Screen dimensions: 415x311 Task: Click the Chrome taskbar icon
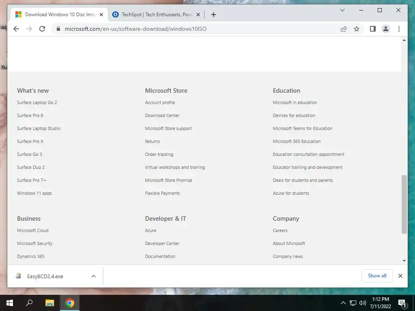pos(70,303)
